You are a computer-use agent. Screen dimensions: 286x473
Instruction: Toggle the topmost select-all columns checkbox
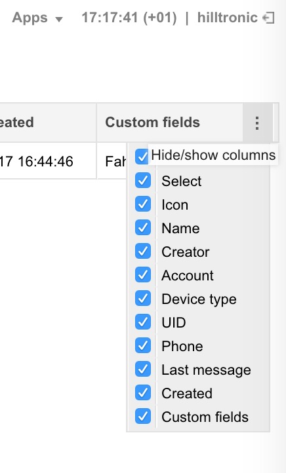[142, 157]
